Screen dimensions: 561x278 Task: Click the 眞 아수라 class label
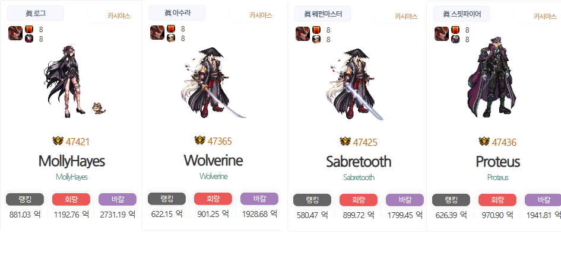(177, 12)
